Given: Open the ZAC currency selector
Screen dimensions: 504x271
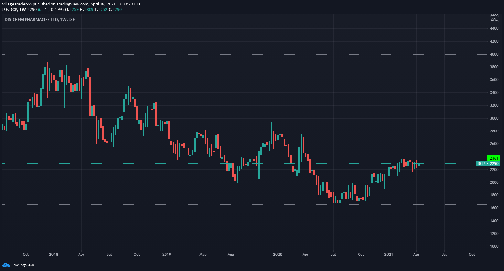Looking at the screenshot, I should (494, 19).
